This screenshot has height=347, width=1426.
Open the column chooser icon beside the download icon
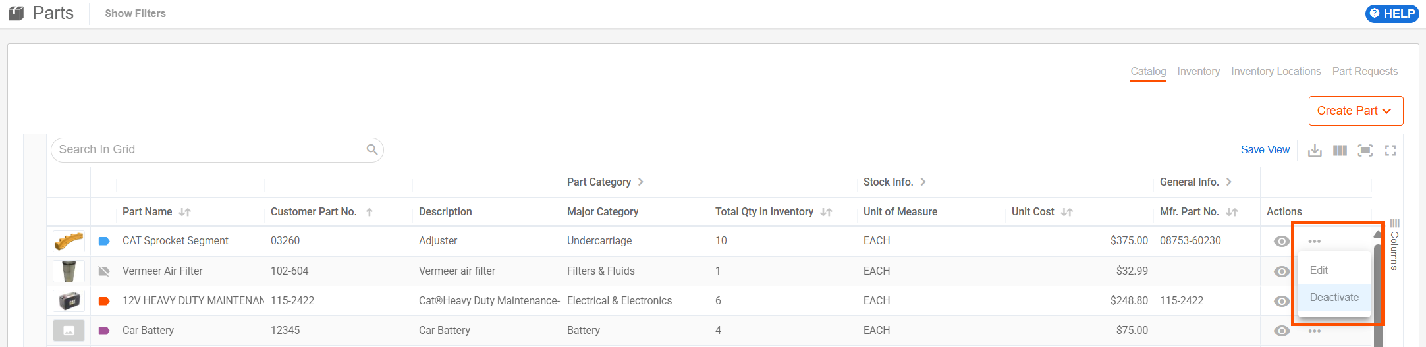[1340, 150]
